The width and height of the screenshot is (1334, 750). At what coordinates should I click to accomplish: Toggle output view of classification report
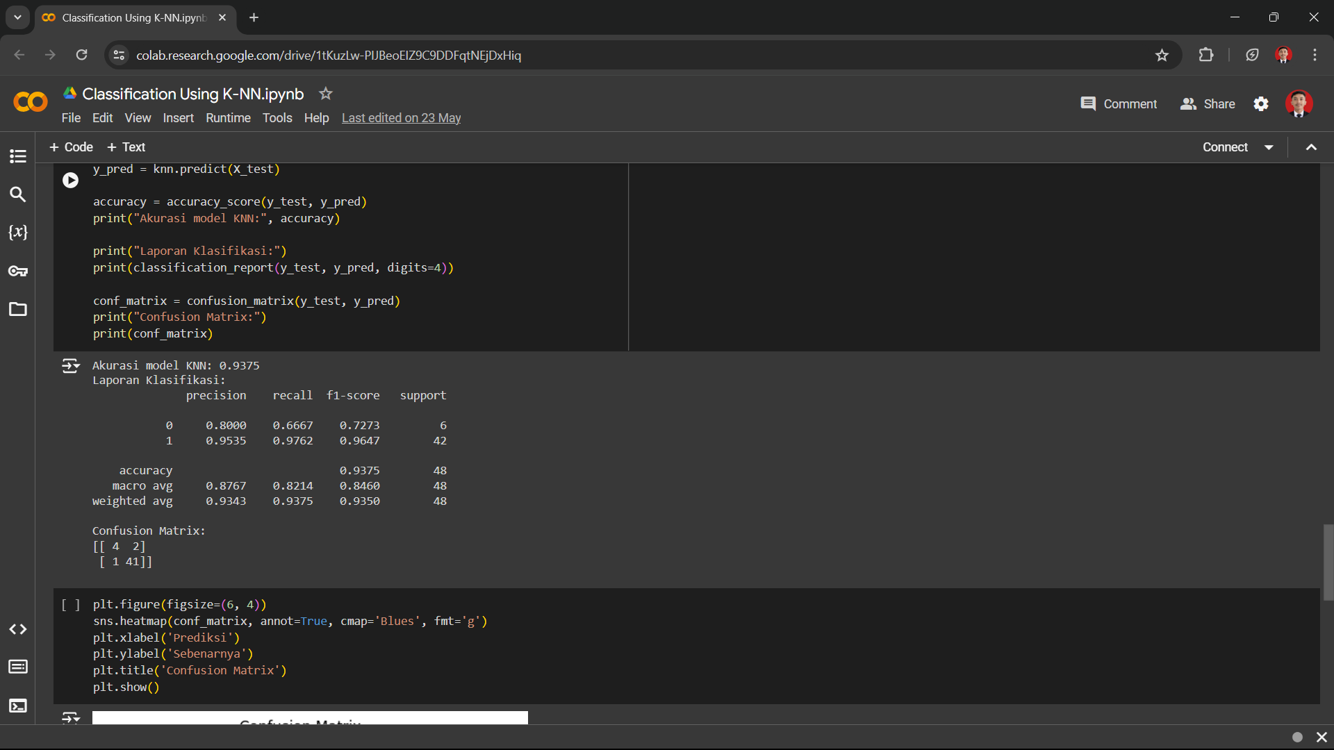tap(70, 366)
